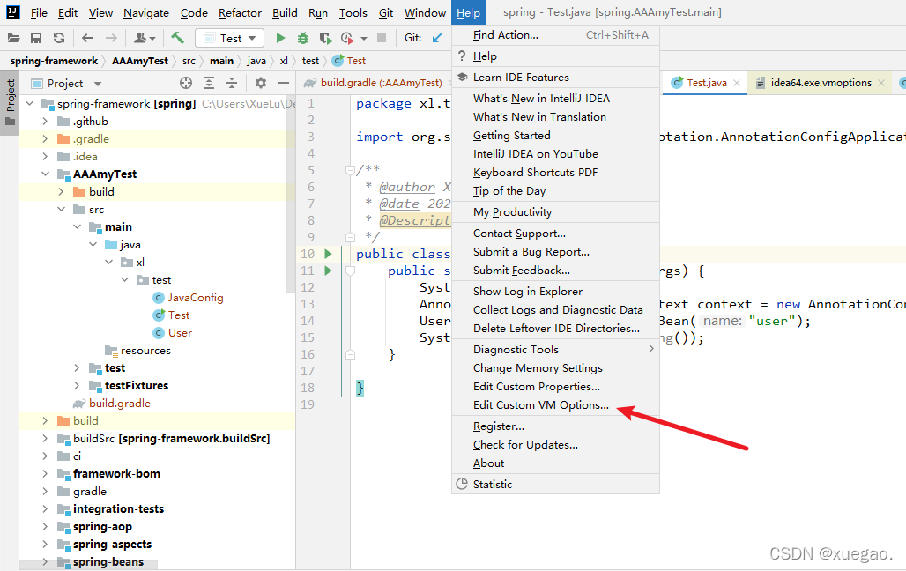Click the Stop square icon
The height and width of the screenshot is (571, 906).
382,38
